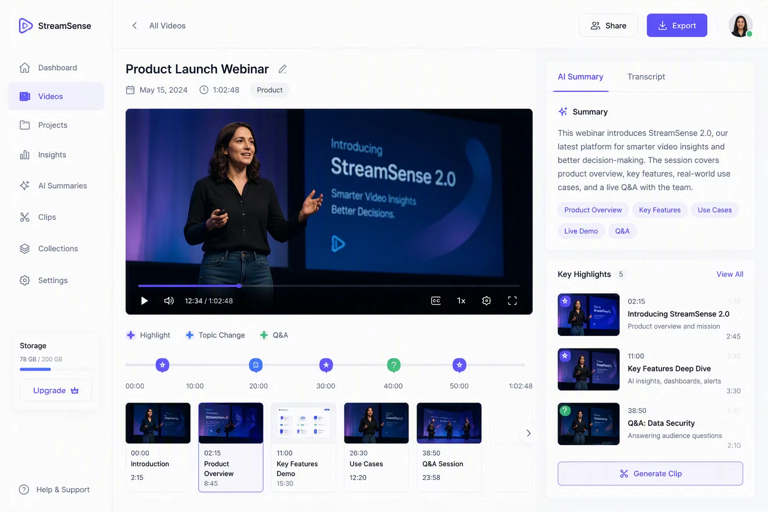Select the Use Cases topic tag
Screen dimensions: 768x512
tap(714, 210)
